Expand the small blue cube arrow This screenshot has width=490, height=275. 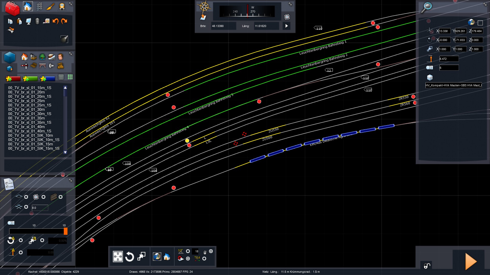(x=10, y=69)
